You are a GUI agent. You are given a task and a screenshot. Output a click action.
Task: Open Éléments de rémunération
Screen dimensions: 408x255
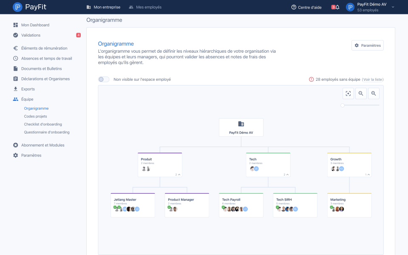coord(44,48)
